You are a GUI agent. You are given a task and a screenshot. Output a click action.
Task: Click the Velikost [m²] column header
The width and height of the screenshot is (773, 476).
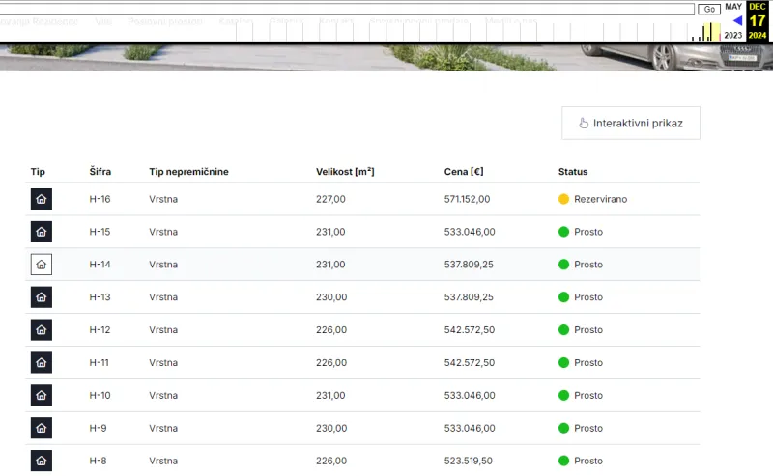click(x=345, y=172)
